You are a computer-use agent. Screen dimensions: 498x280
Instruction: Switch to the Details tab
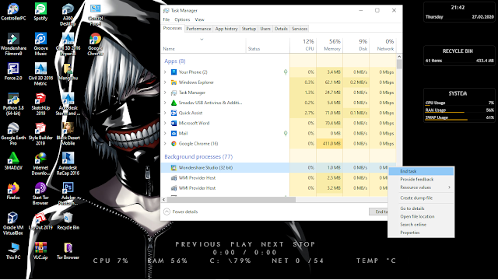[x=281, y=29]
